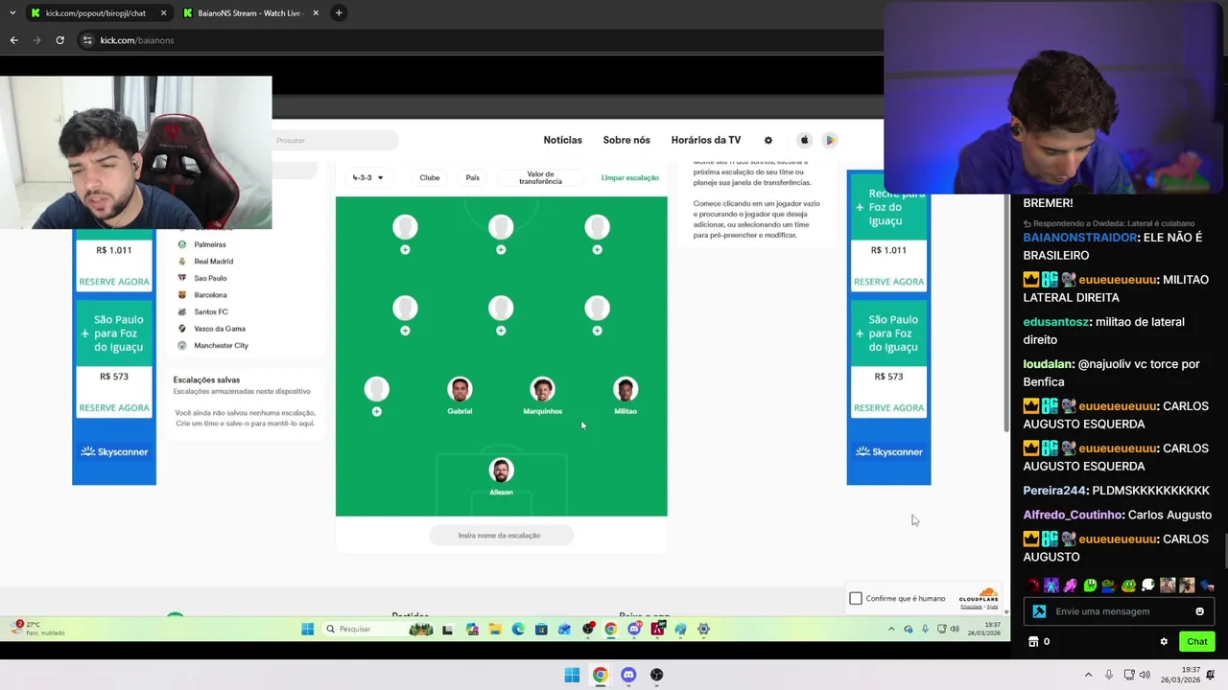Click the Google Play store icon

click(x=830, y=140)
